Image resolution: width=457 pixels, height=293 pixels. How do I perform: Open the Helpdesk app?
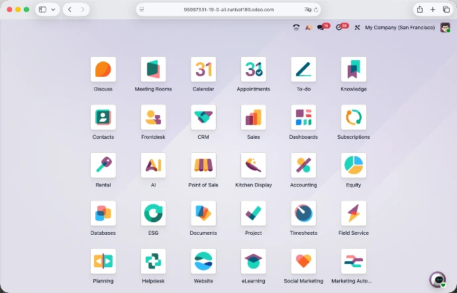pos(153,261)
